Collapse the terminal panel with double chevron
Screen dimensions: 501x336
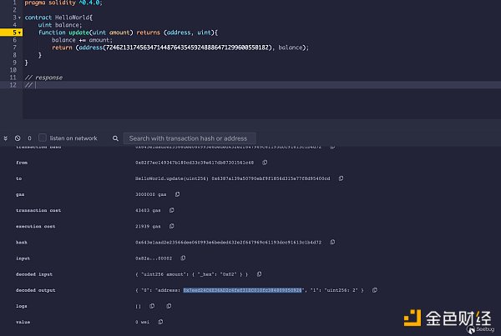tap(6, 138)
